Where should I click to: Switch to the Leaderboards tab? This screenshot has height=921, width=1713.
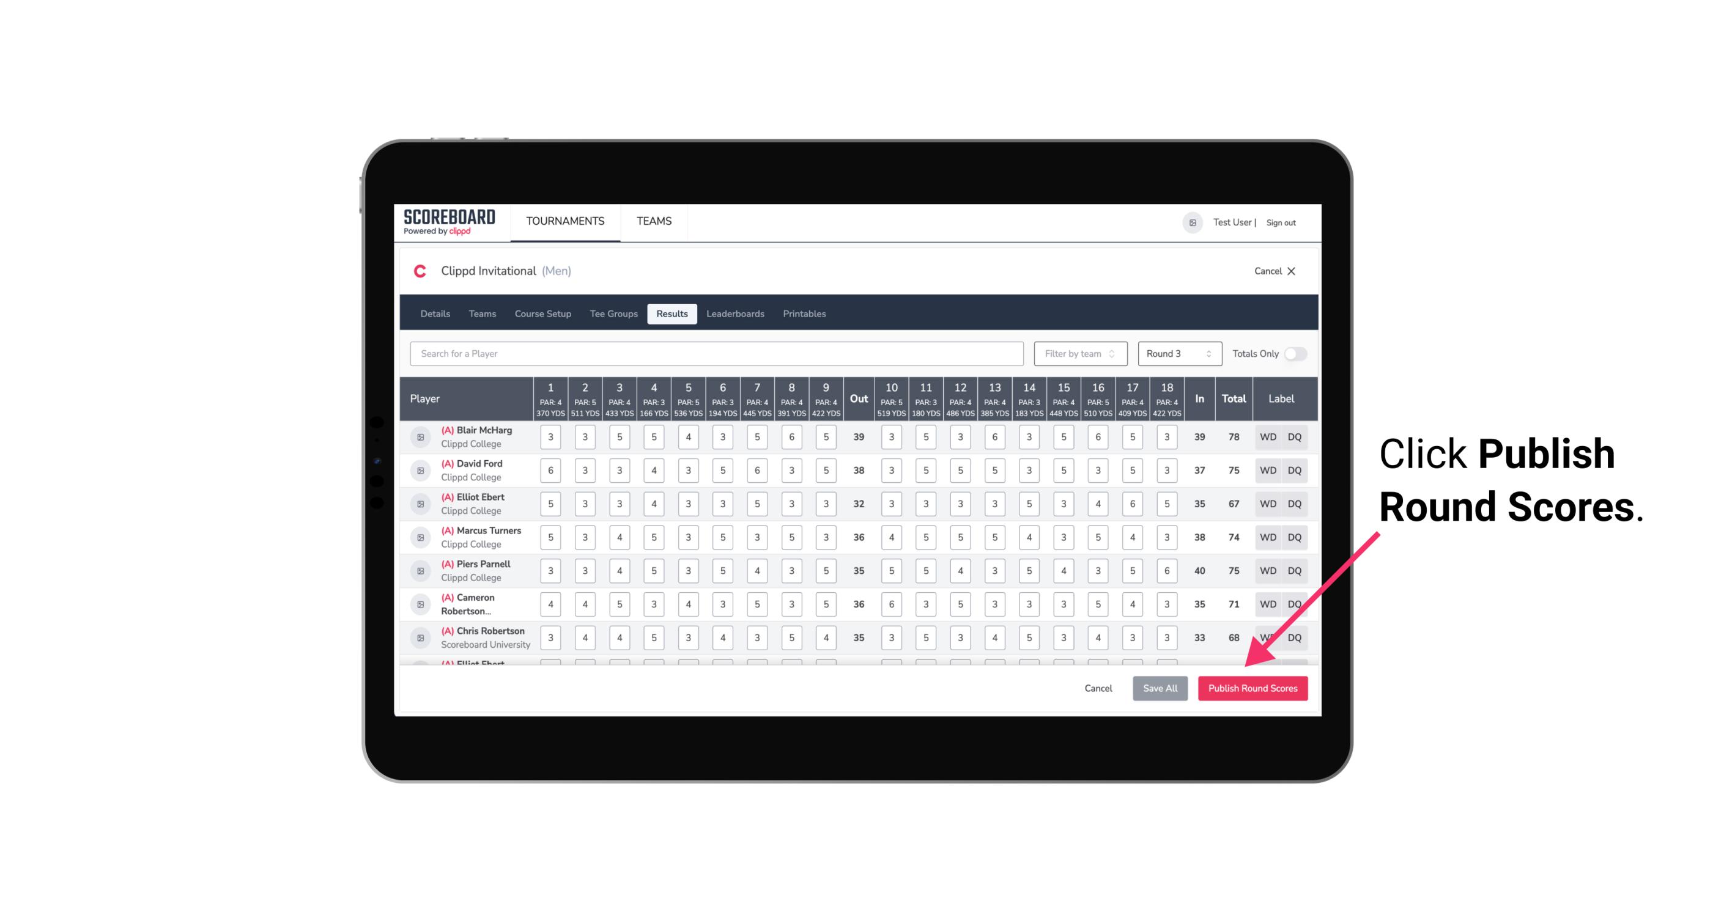[735, 314]
